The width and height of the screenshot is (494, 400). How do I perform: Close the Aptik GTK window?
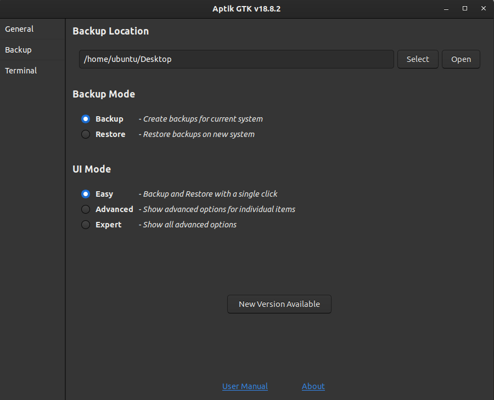coord(482,8)
